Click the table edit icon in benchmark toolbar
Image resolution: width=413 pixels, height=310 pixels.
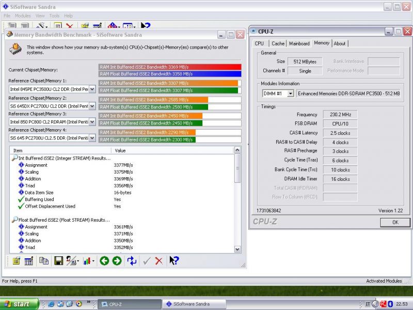(29, 261)
